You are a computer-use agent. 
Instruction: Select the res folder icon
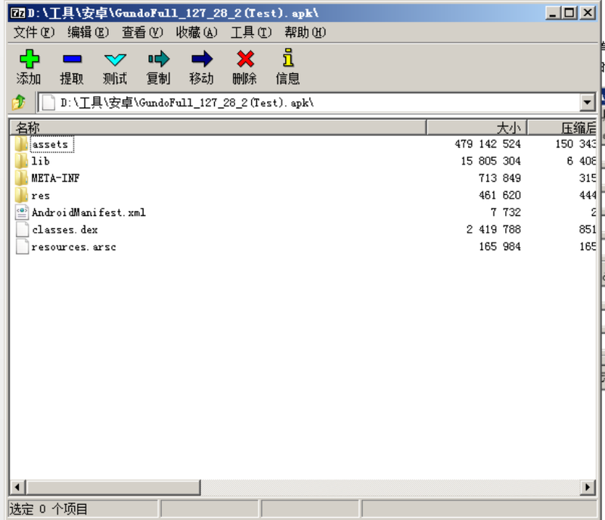click(x=21, y=195)
